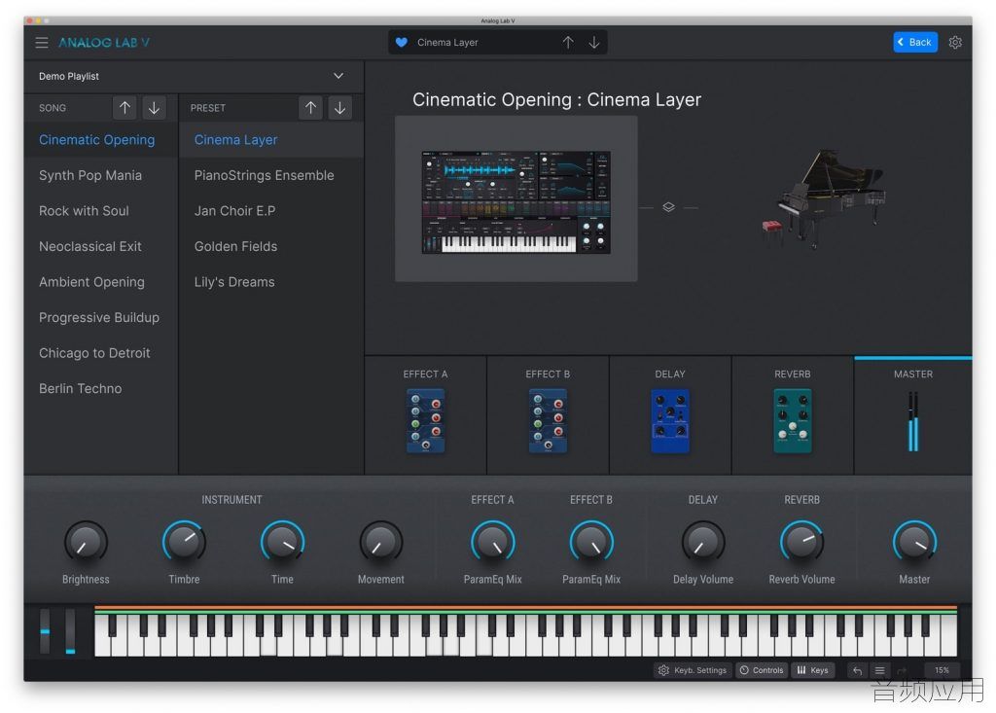The image size is (996, 713).
Task: Open the EFFECT B pedal slot
Action: [548, 415]
